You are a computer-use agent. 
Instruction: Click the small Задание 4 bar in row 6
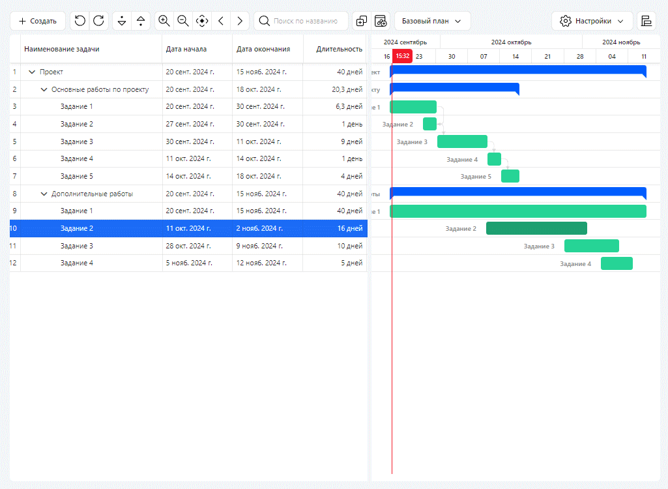pos(494,159)
